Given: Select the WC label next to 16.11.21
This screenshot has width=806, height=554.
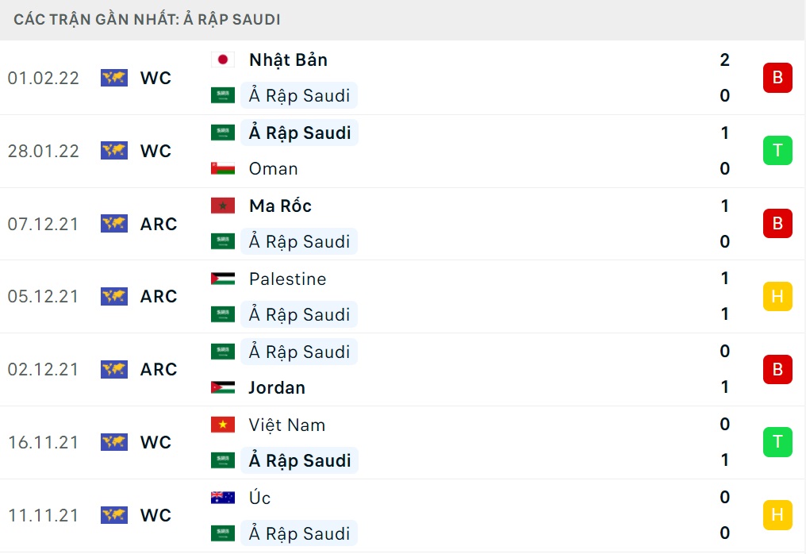Looking at the screenshot, I should (x=156, y=442).
